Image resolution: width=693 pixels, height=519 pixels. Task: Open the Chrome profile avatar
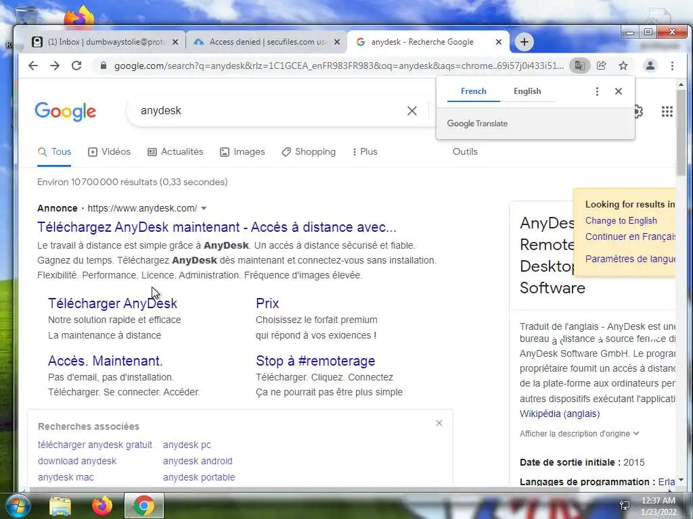point(650,66)
